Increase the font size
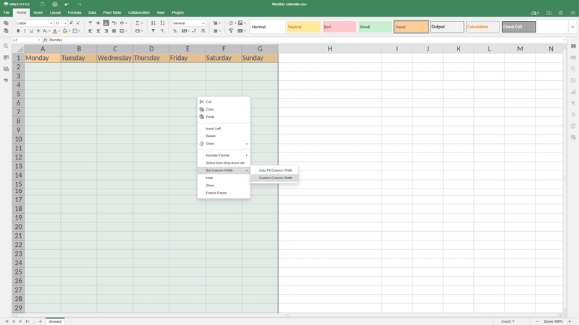The image size is (579, 325). point(71,23)
